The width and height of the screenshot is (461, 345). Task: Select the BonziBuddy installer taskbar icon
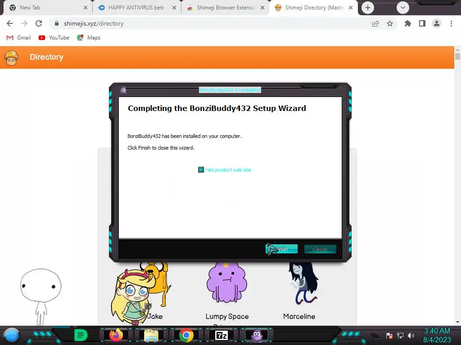click(257, 335)
